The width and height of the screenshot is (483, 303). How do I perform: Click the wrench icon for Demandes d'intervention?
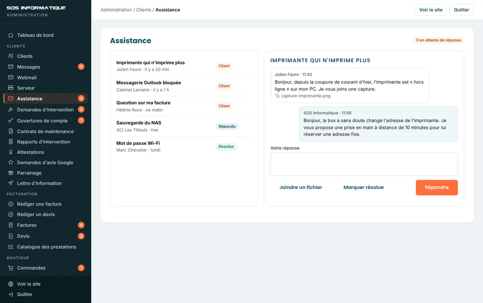(11, 110)
